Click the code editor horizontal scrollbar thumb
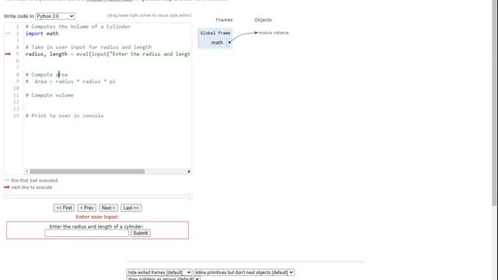 (87, 171)
